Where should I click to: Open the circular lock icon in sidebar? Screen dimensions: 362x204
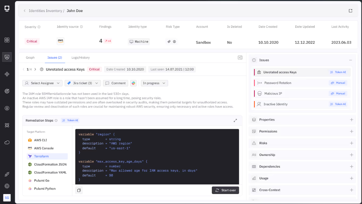pyautogui.click(x=7, y=108)
